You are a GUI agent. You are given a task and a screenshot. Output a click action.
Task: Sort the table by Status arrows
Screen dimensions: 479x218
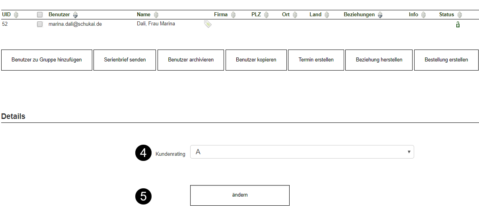point(460,15)
